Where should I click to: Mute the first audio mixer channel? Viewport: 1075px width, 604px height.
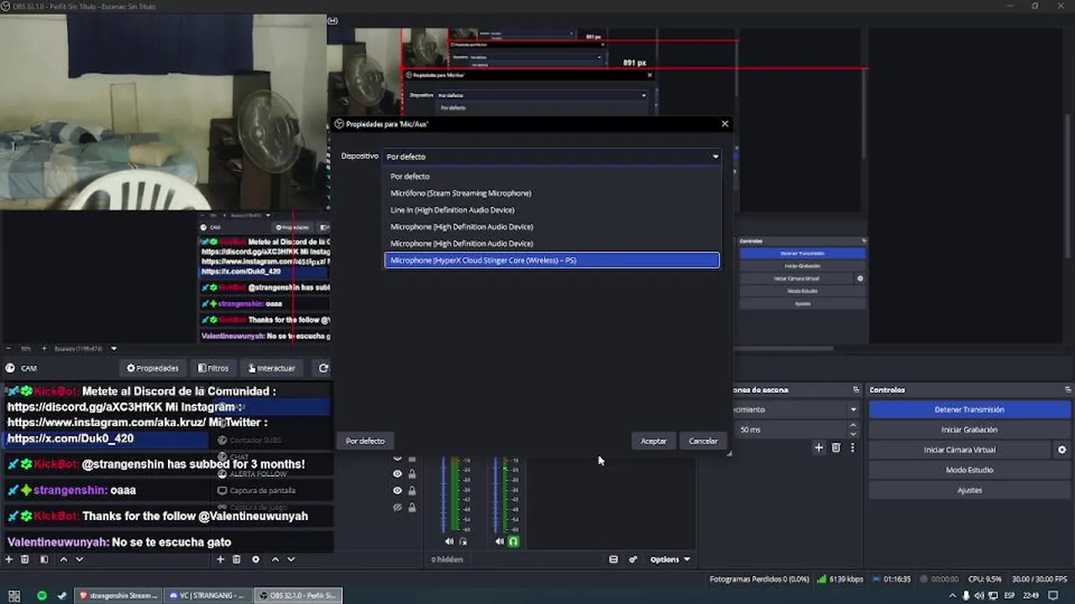pos(448,542)
